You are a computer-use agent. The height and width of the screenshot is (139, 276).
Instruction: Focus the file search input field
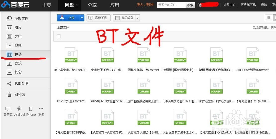[171, 5]
